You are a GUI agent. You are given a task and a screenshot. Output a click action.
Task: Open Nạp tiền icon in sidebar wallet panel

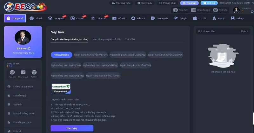point(12,73)
